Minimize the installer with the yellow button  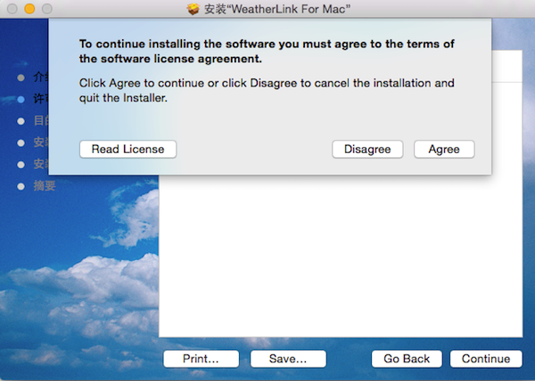pyautogui.click(x=29, y=8)
